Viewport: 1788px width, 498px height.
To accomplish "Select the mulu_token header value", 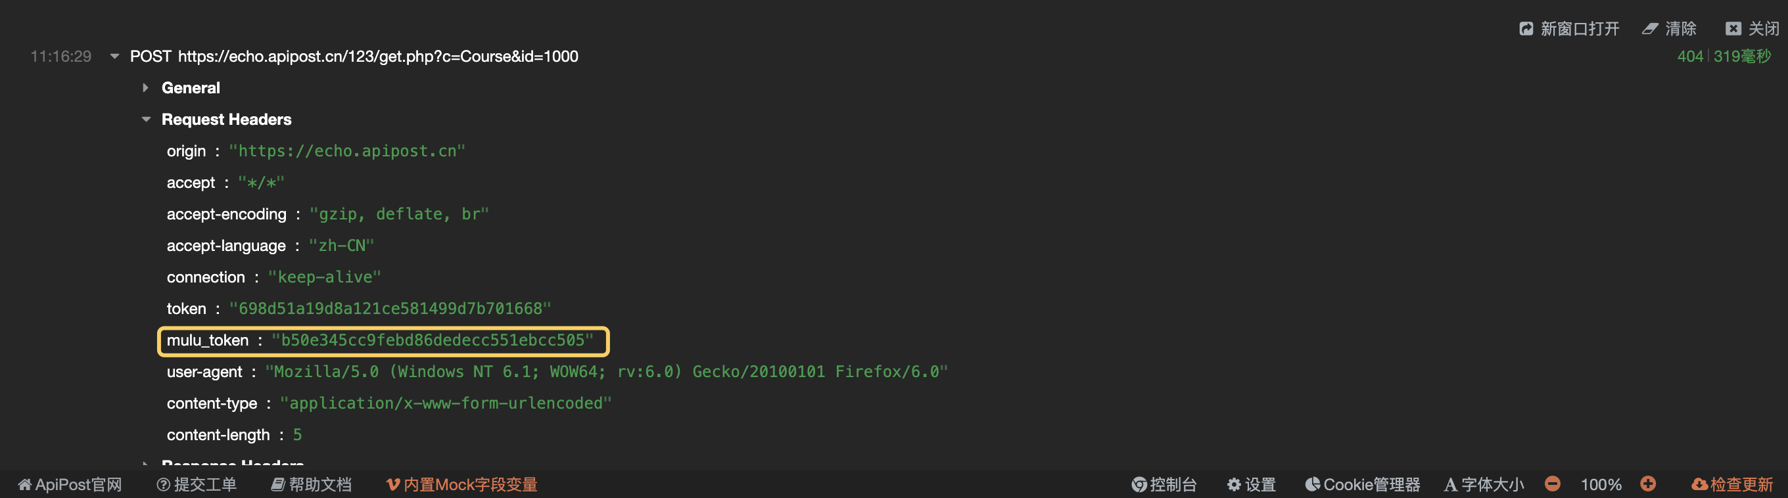I will click(x=433, y=340).
